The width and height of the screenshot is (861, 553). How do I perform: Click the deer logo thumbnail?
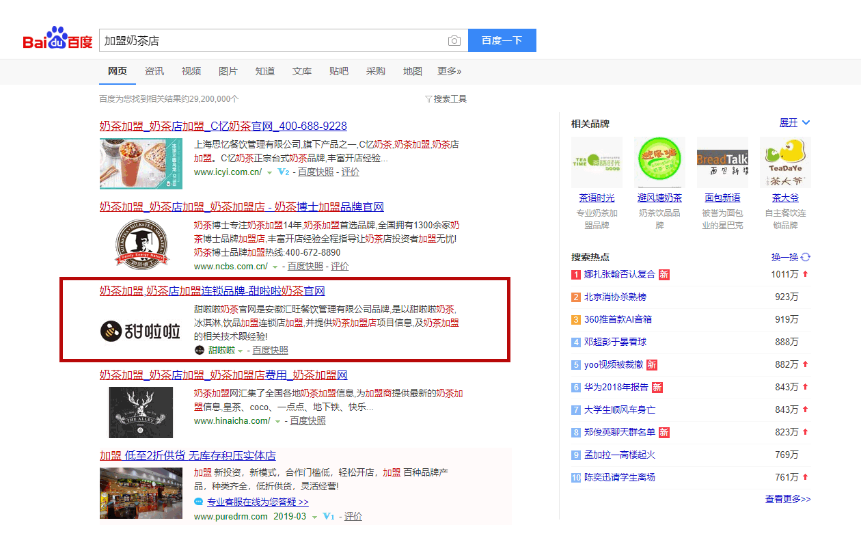point(141,412)
